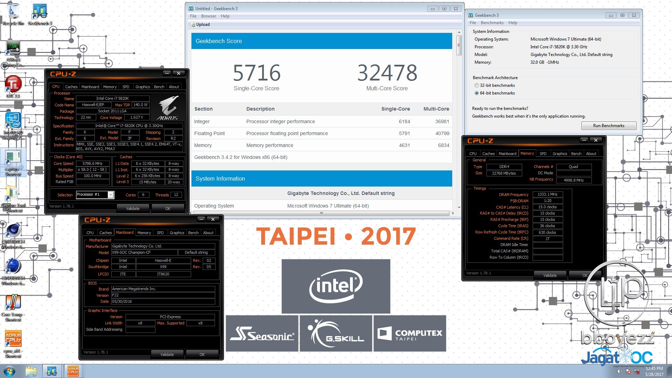
Task: Open the Core Temp Shortcut desktop icon
Action: click(x=13, y=308)
